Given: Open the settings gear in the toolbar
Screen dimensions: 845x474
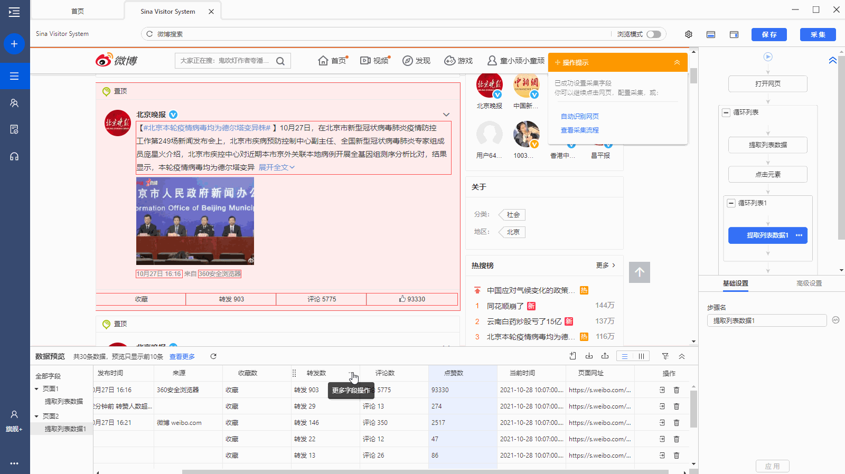Looking at the screenshot, I should 689,34.
